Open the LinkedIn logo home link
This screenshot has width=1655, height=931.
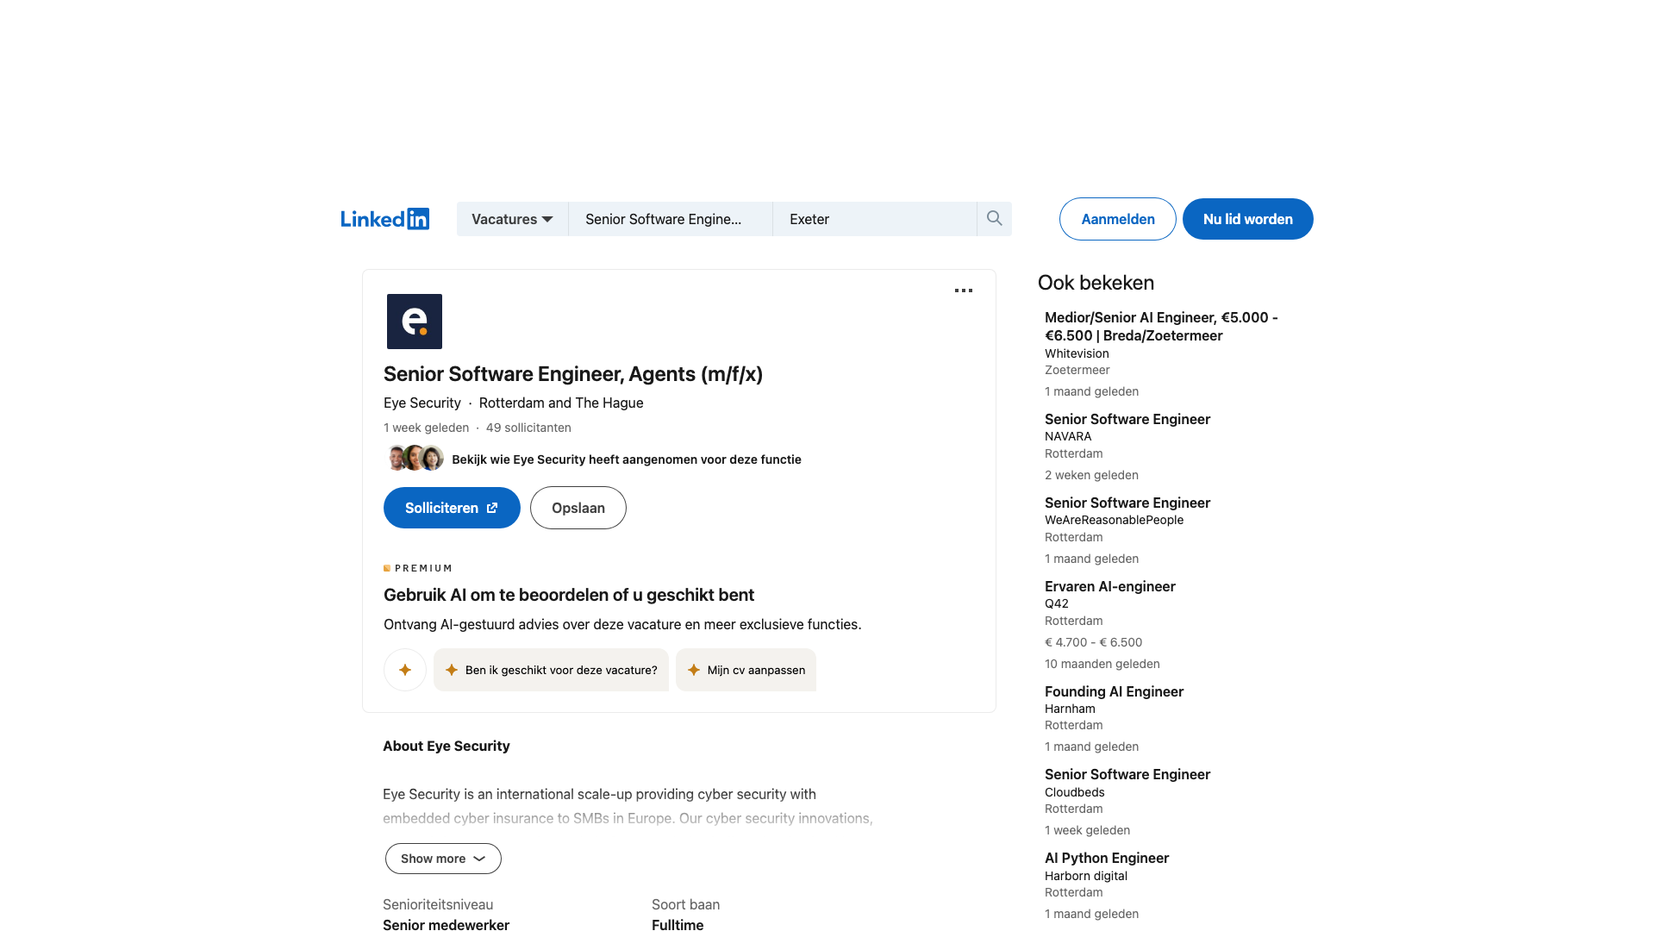(x=384, y=219)
